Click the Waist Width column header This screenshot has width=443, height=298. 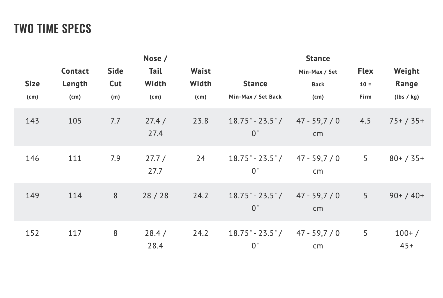(200, 78)
